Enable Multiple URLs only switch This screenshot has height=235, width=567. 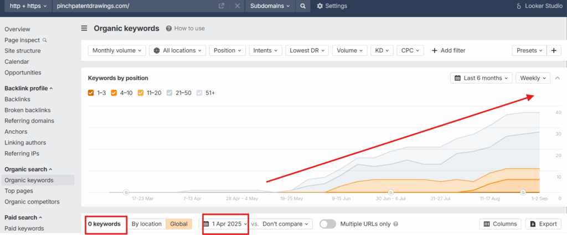tap(328, 224)
